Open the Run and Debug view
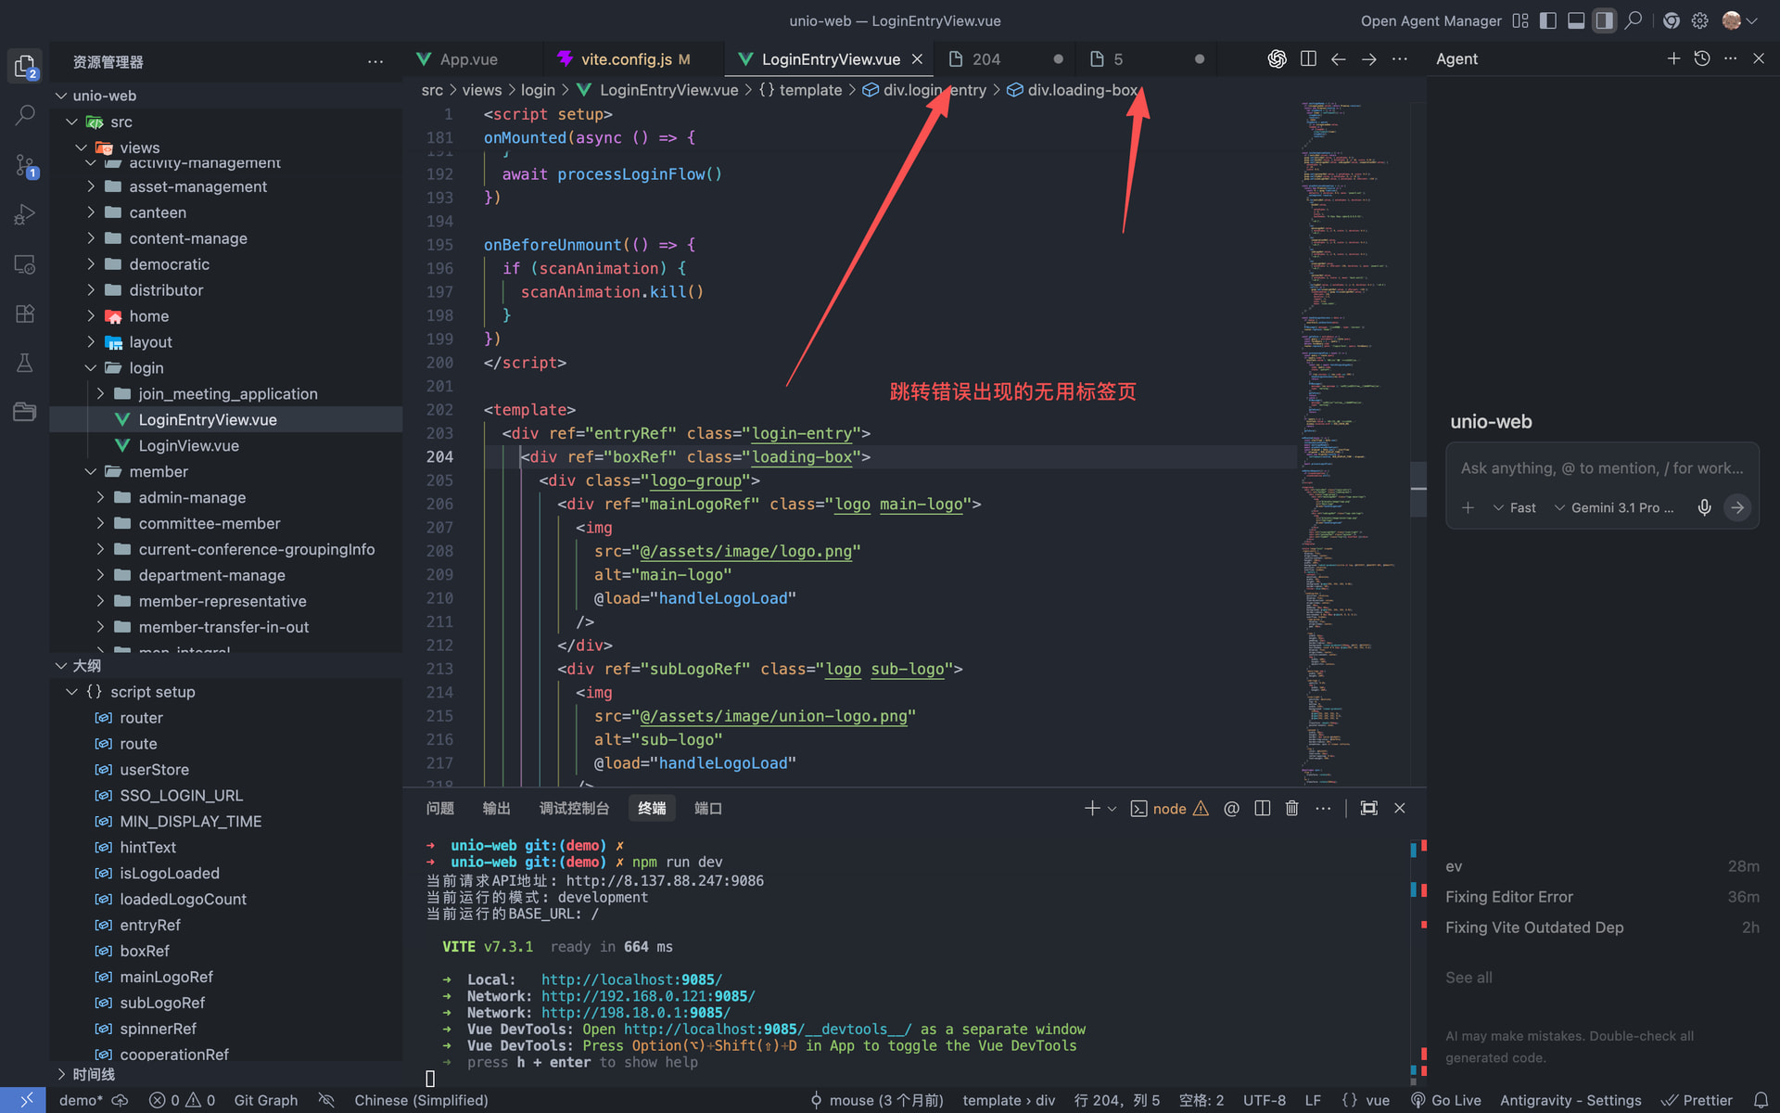Screen dimensions: 1780x1113 (x=25, y=215)
